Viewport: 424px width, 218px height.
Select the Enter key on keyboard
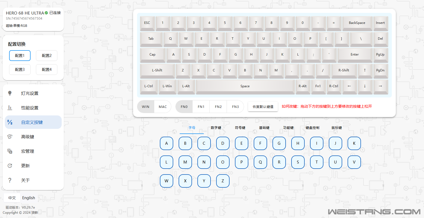355,55
